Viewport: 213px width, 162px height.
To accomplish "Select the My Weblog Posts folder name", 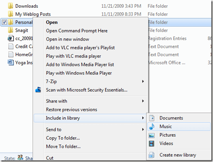I will pyautogui.click(x=33, y=14).
